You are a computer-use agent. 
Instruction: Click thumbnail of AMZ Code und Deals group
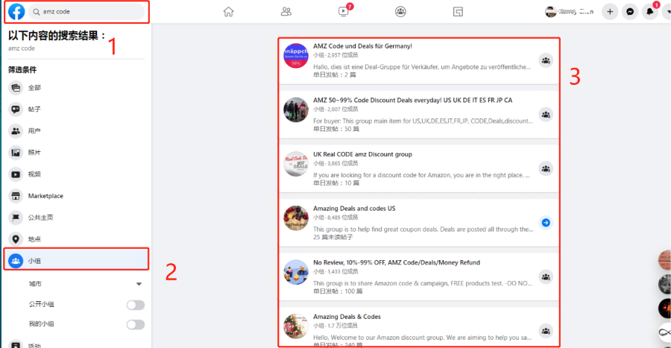point(296,56)
